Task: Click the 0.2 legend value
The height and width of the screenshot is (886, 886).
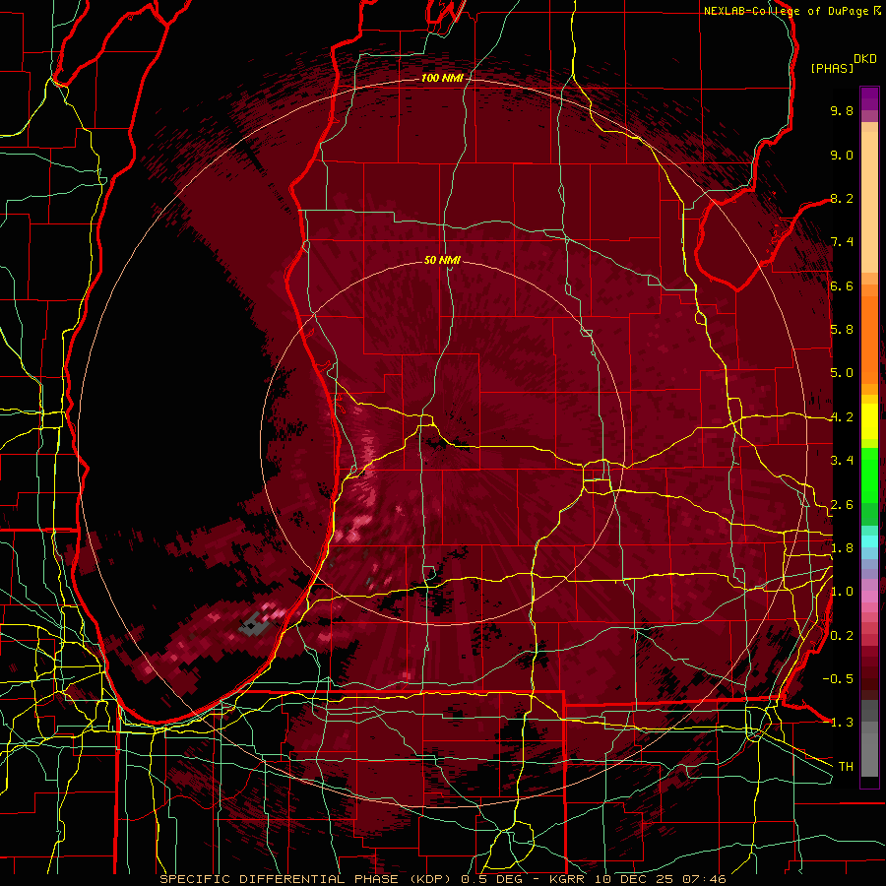Action: point(842,636)
